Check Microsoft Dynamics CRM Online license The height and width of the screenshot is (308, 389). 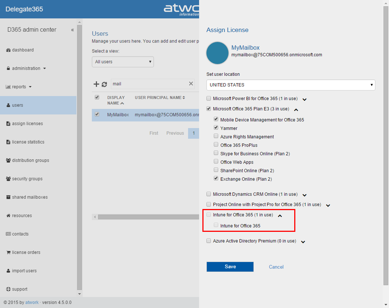[209, 194]
